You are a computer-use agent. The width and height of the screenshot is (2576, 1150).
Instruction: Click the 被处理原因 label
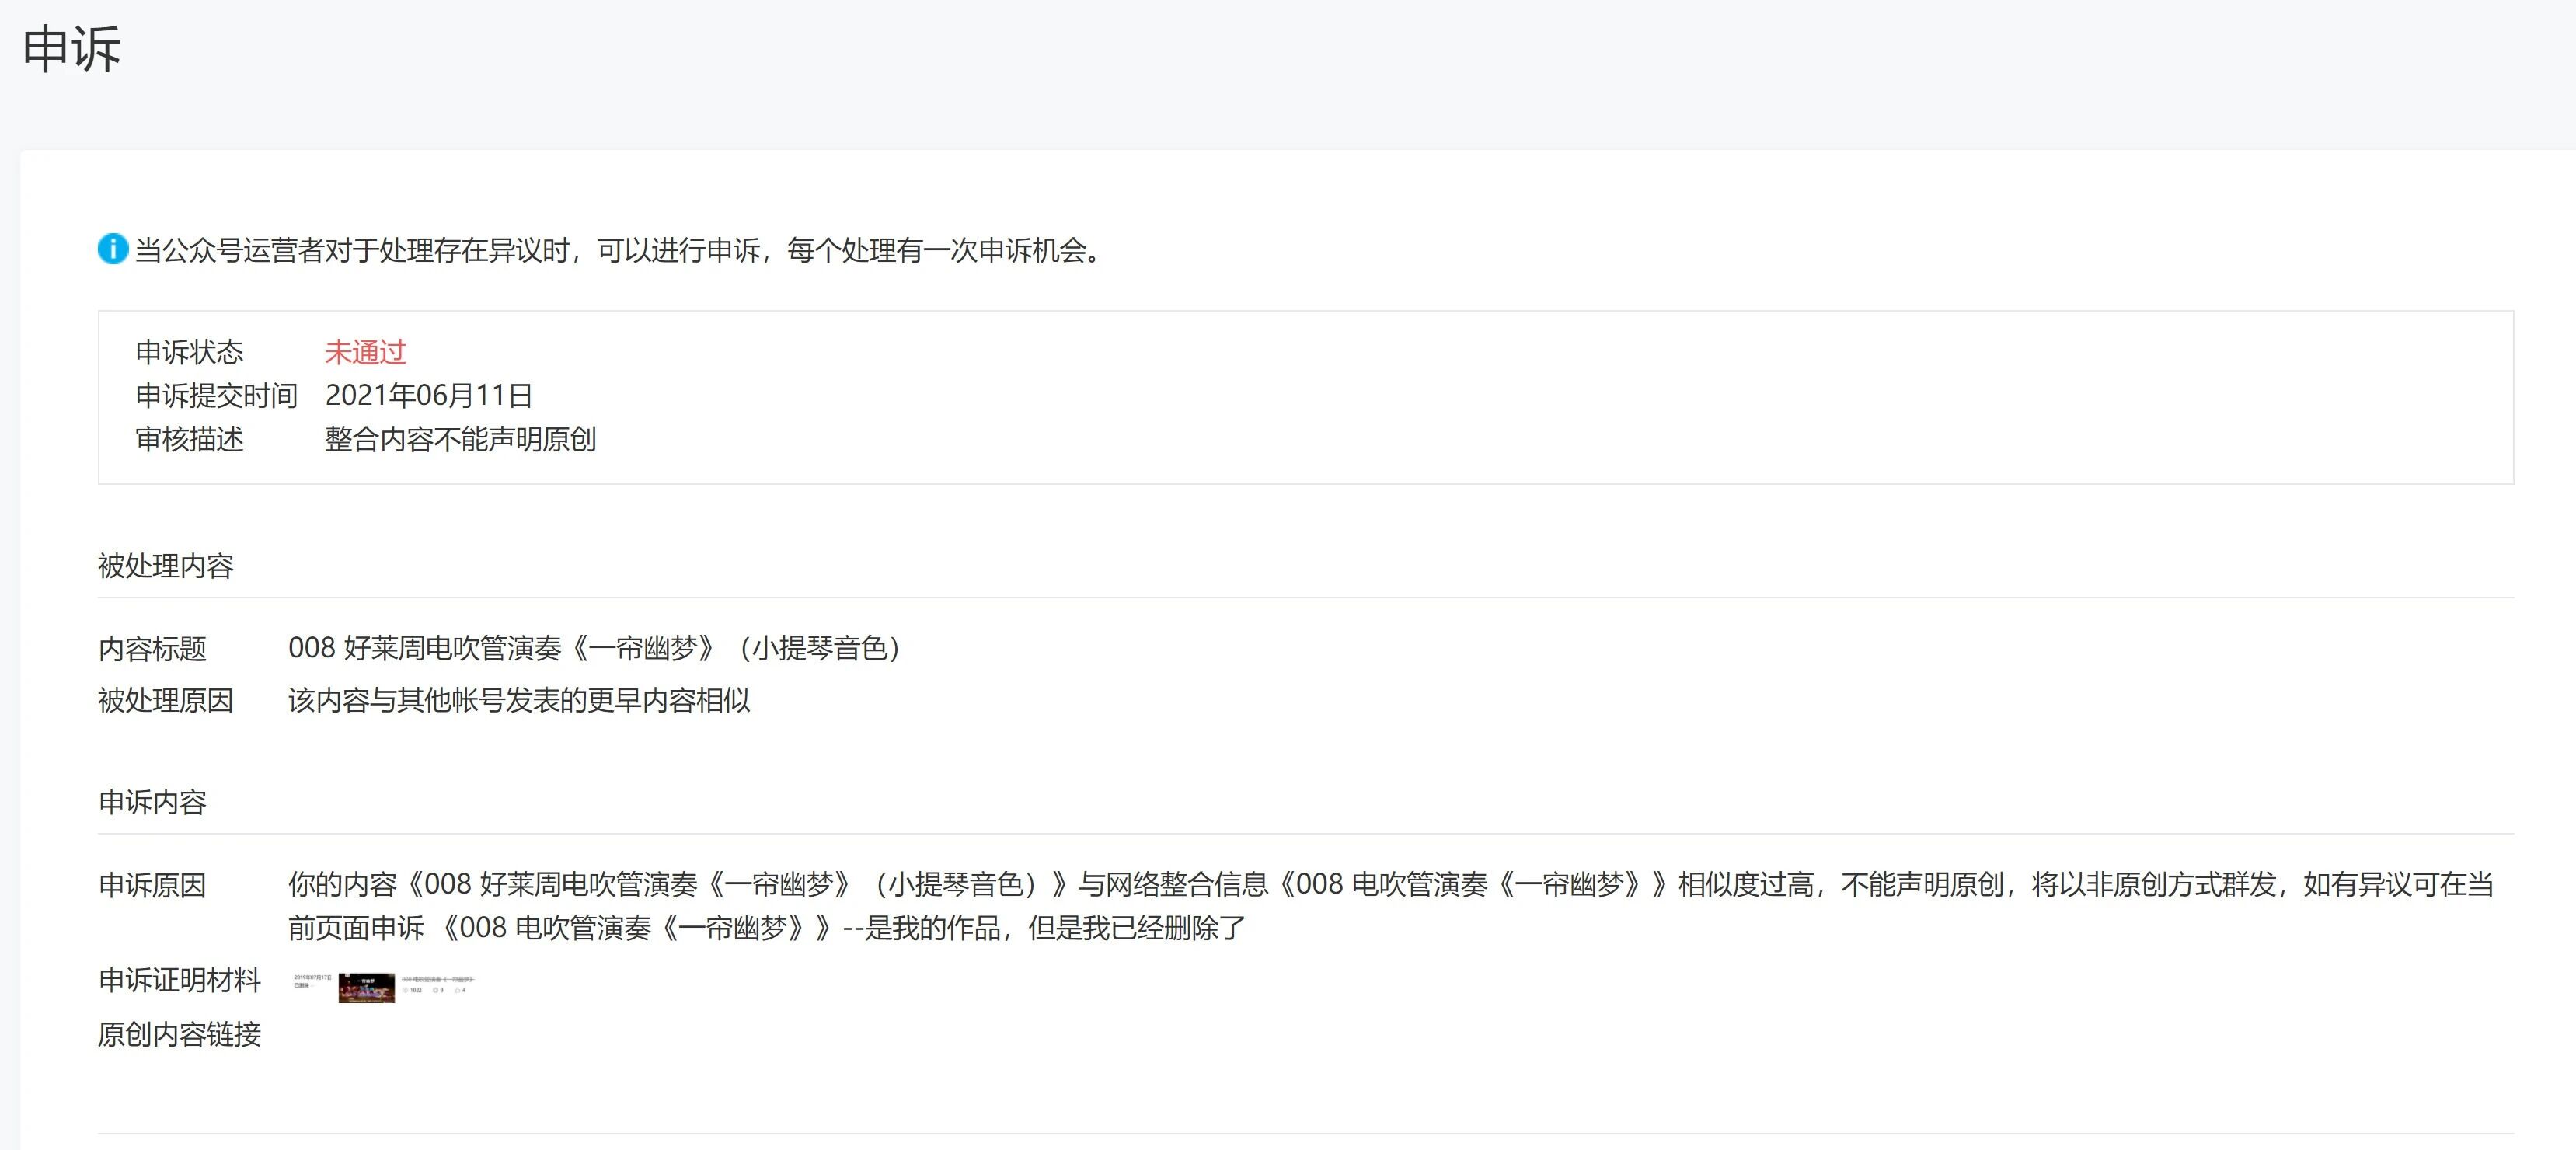tap(166, 700)
